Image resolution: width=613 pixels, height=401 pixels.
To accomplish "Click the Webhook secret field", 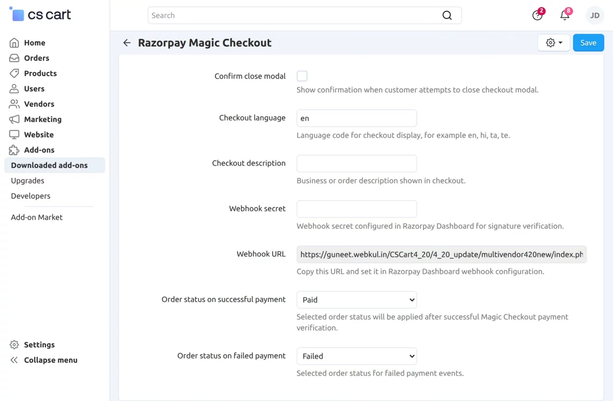I will coord(357,209).
